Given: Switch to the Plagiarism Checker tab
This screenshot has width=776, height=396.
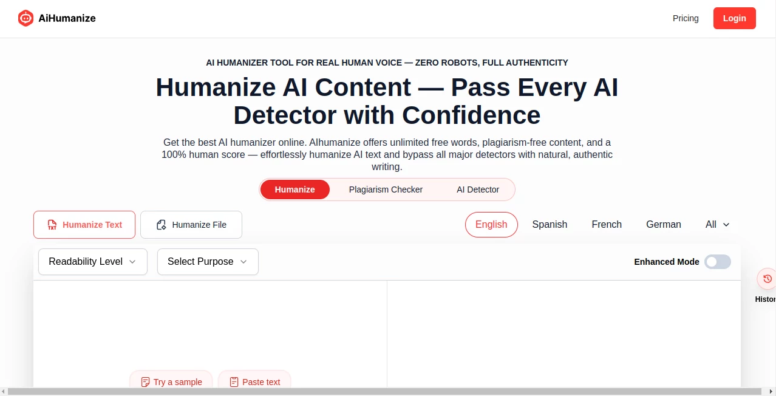Looking at the screenshot, I should click(x=386, y=189).
